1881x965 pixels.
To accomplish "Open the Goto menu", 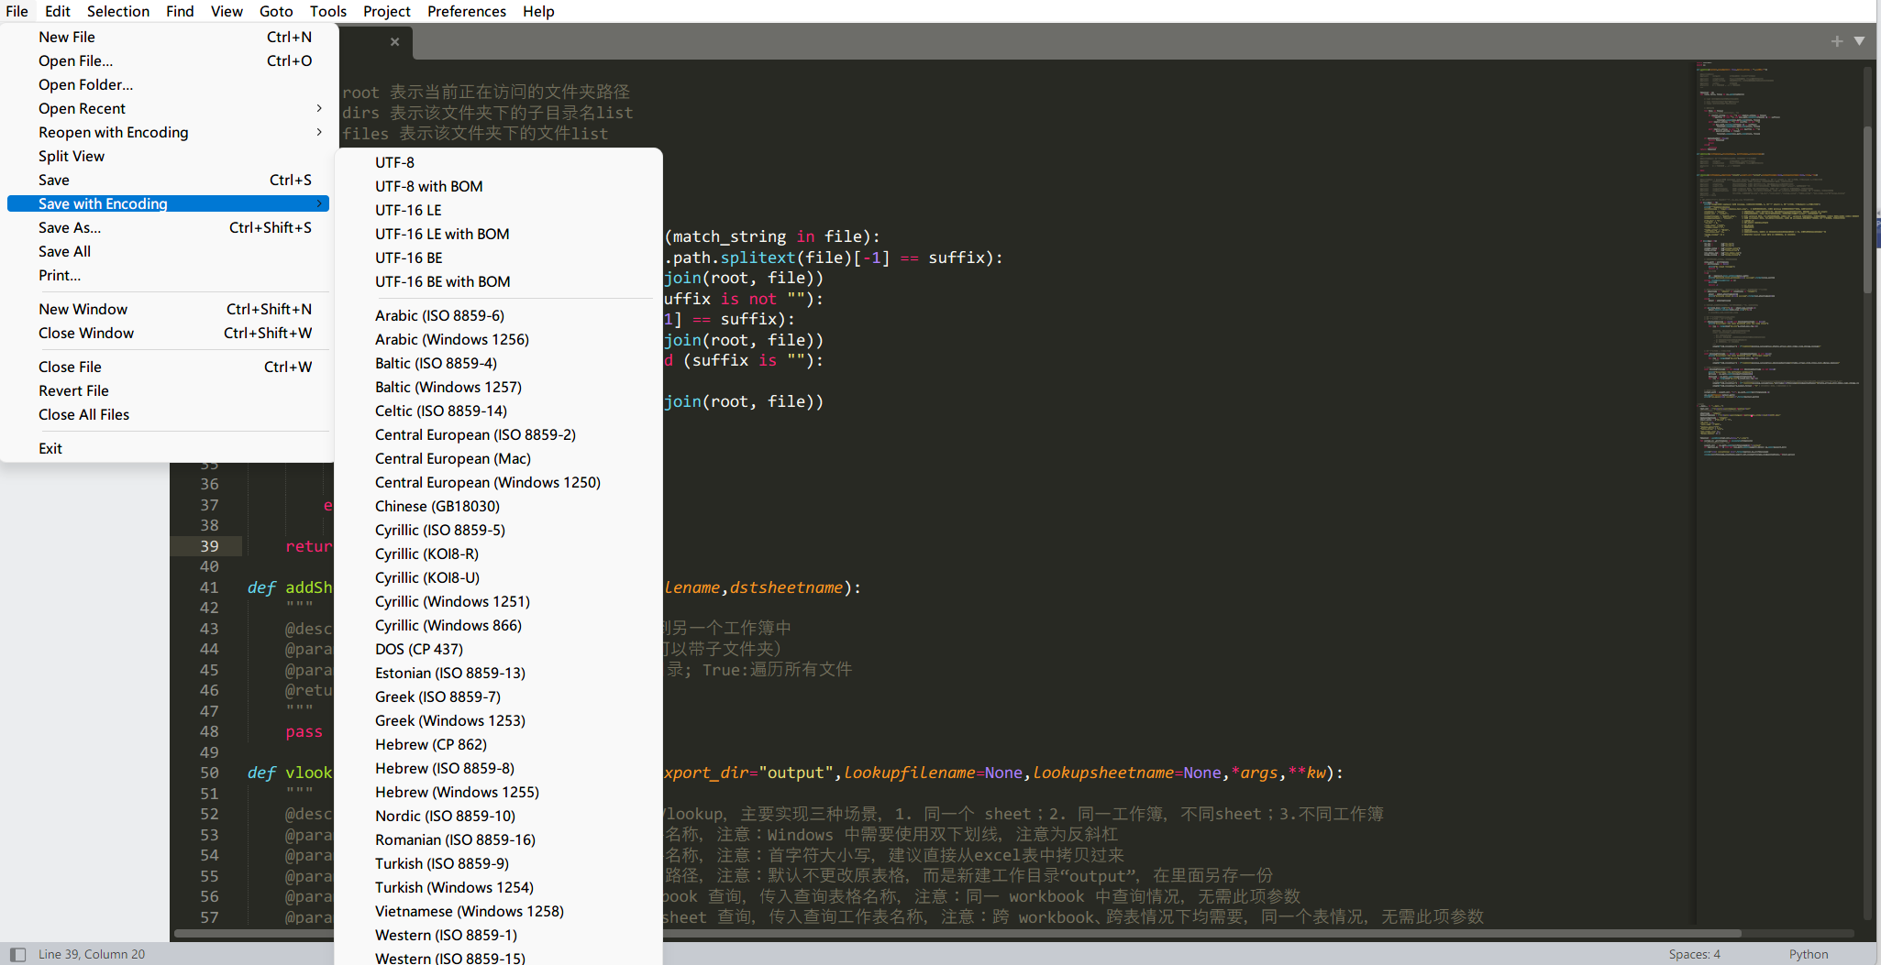I will coord(276,11).
